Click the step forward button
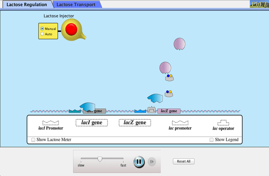This screenshot has height=176, width=269. coord(152,162)
